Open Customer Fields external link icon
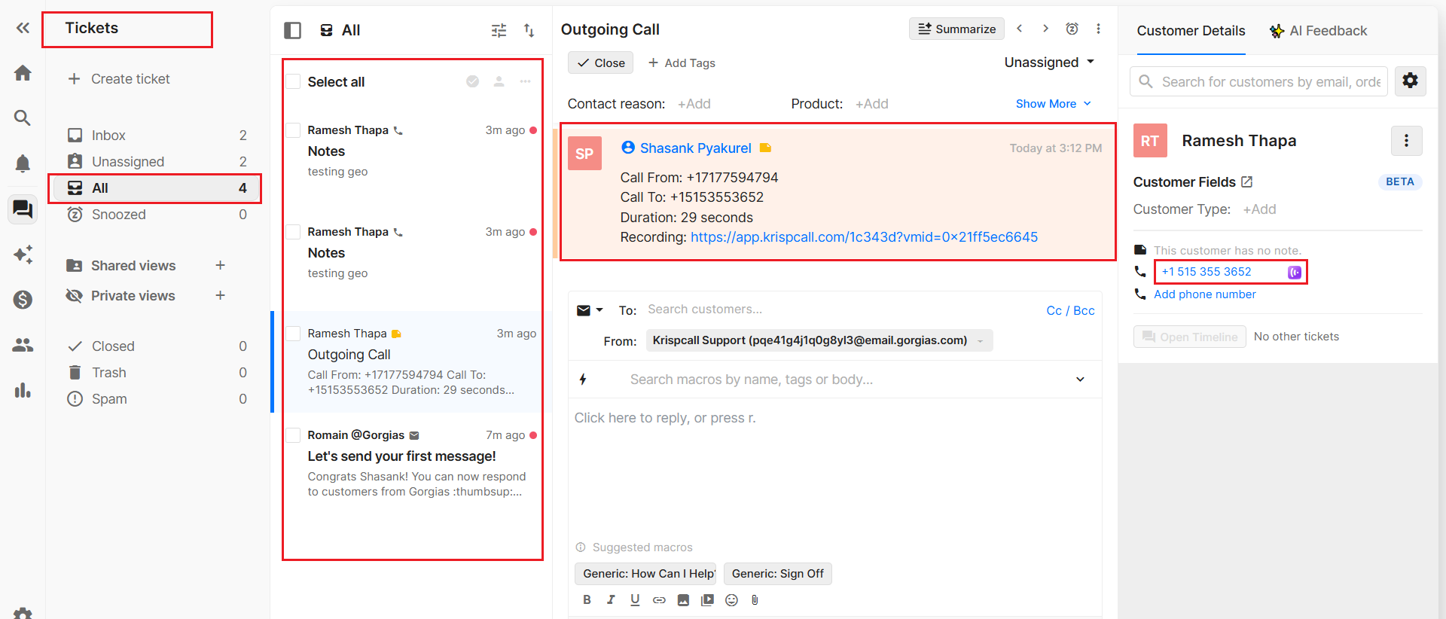This screenshot has height=619, width=1446. 1246,181
